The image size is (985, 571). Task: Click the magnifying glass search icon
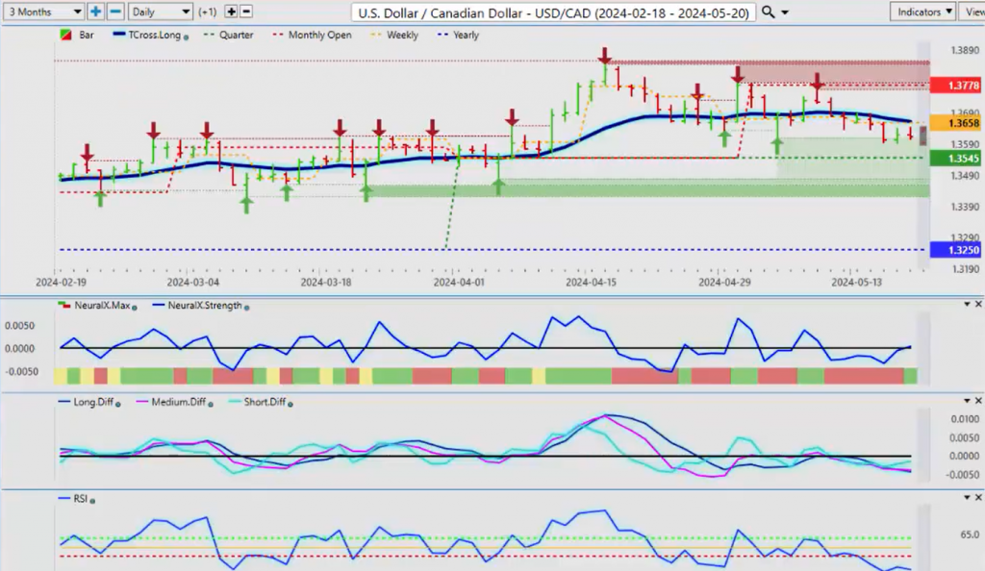[768, 12]
